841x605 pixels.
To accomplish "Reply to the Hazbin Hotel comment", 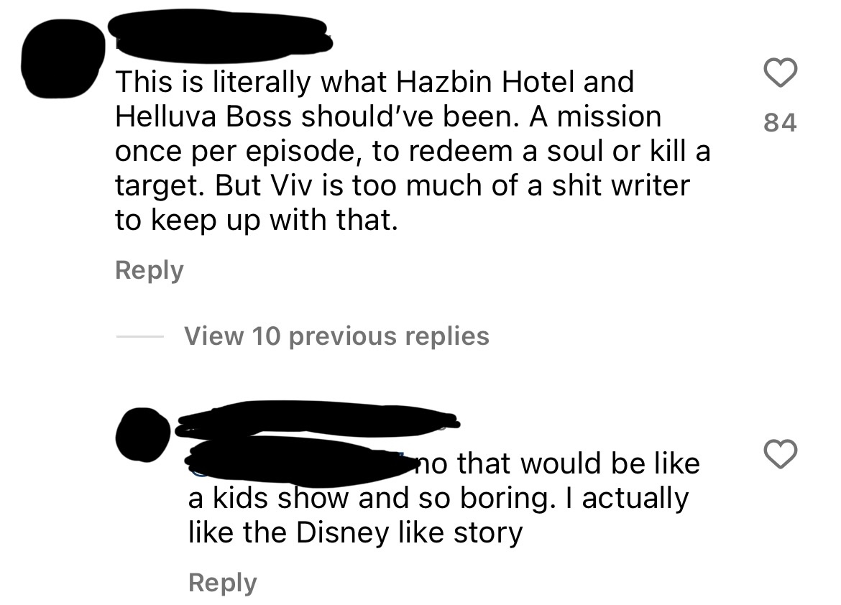I will pyautogui.click(x=149, y=269).
